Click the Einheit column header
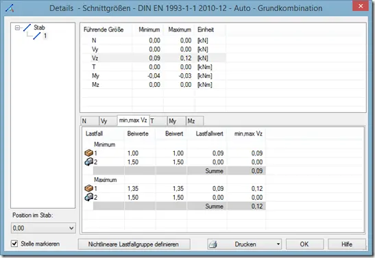 (210, 29)
